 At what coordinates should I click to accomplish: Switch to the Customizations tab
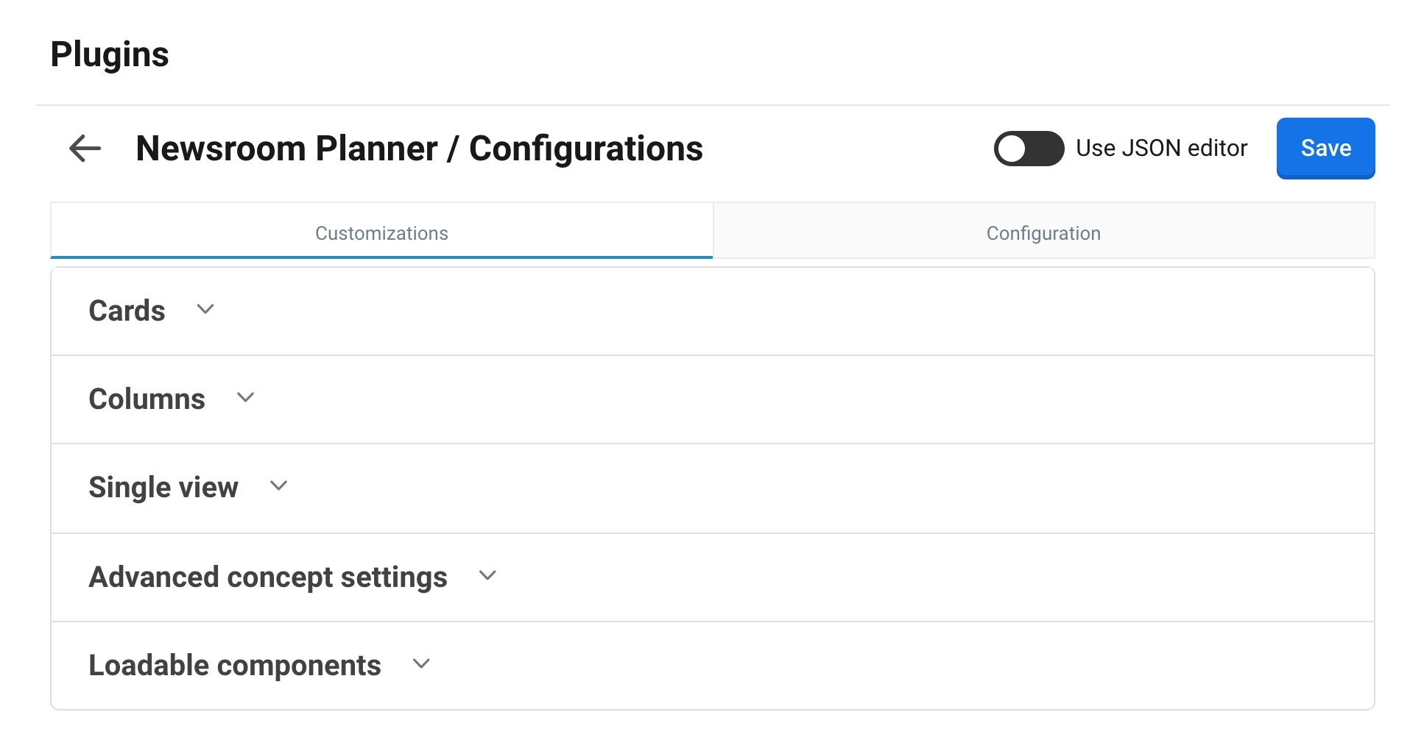point(381,233)
